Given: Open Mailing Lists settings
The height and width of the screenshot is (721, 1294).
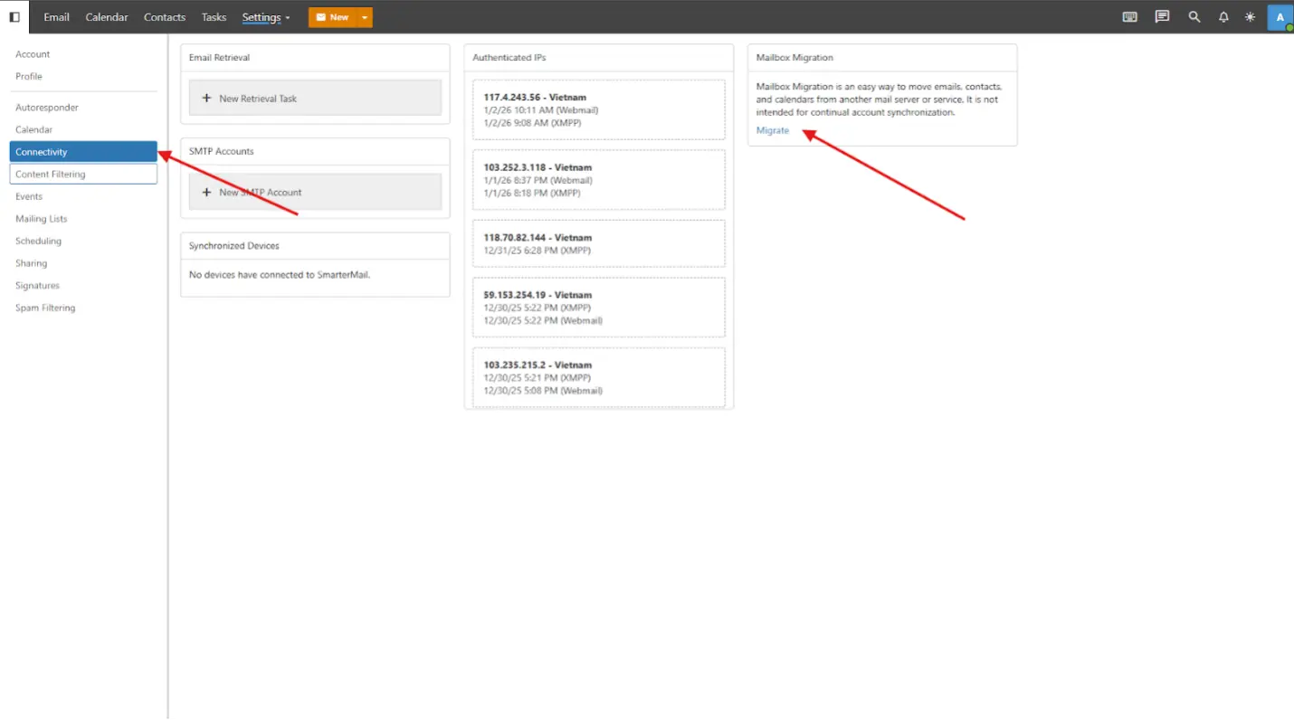Looking at the screenshot, I should point(83,219).
